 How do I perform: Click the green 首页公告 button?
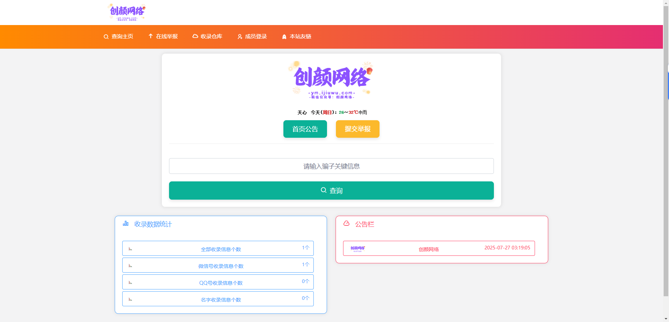[x=305, y=129]
